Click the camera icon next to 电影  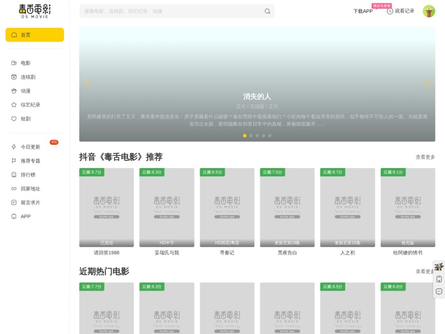tap(14, 63)
